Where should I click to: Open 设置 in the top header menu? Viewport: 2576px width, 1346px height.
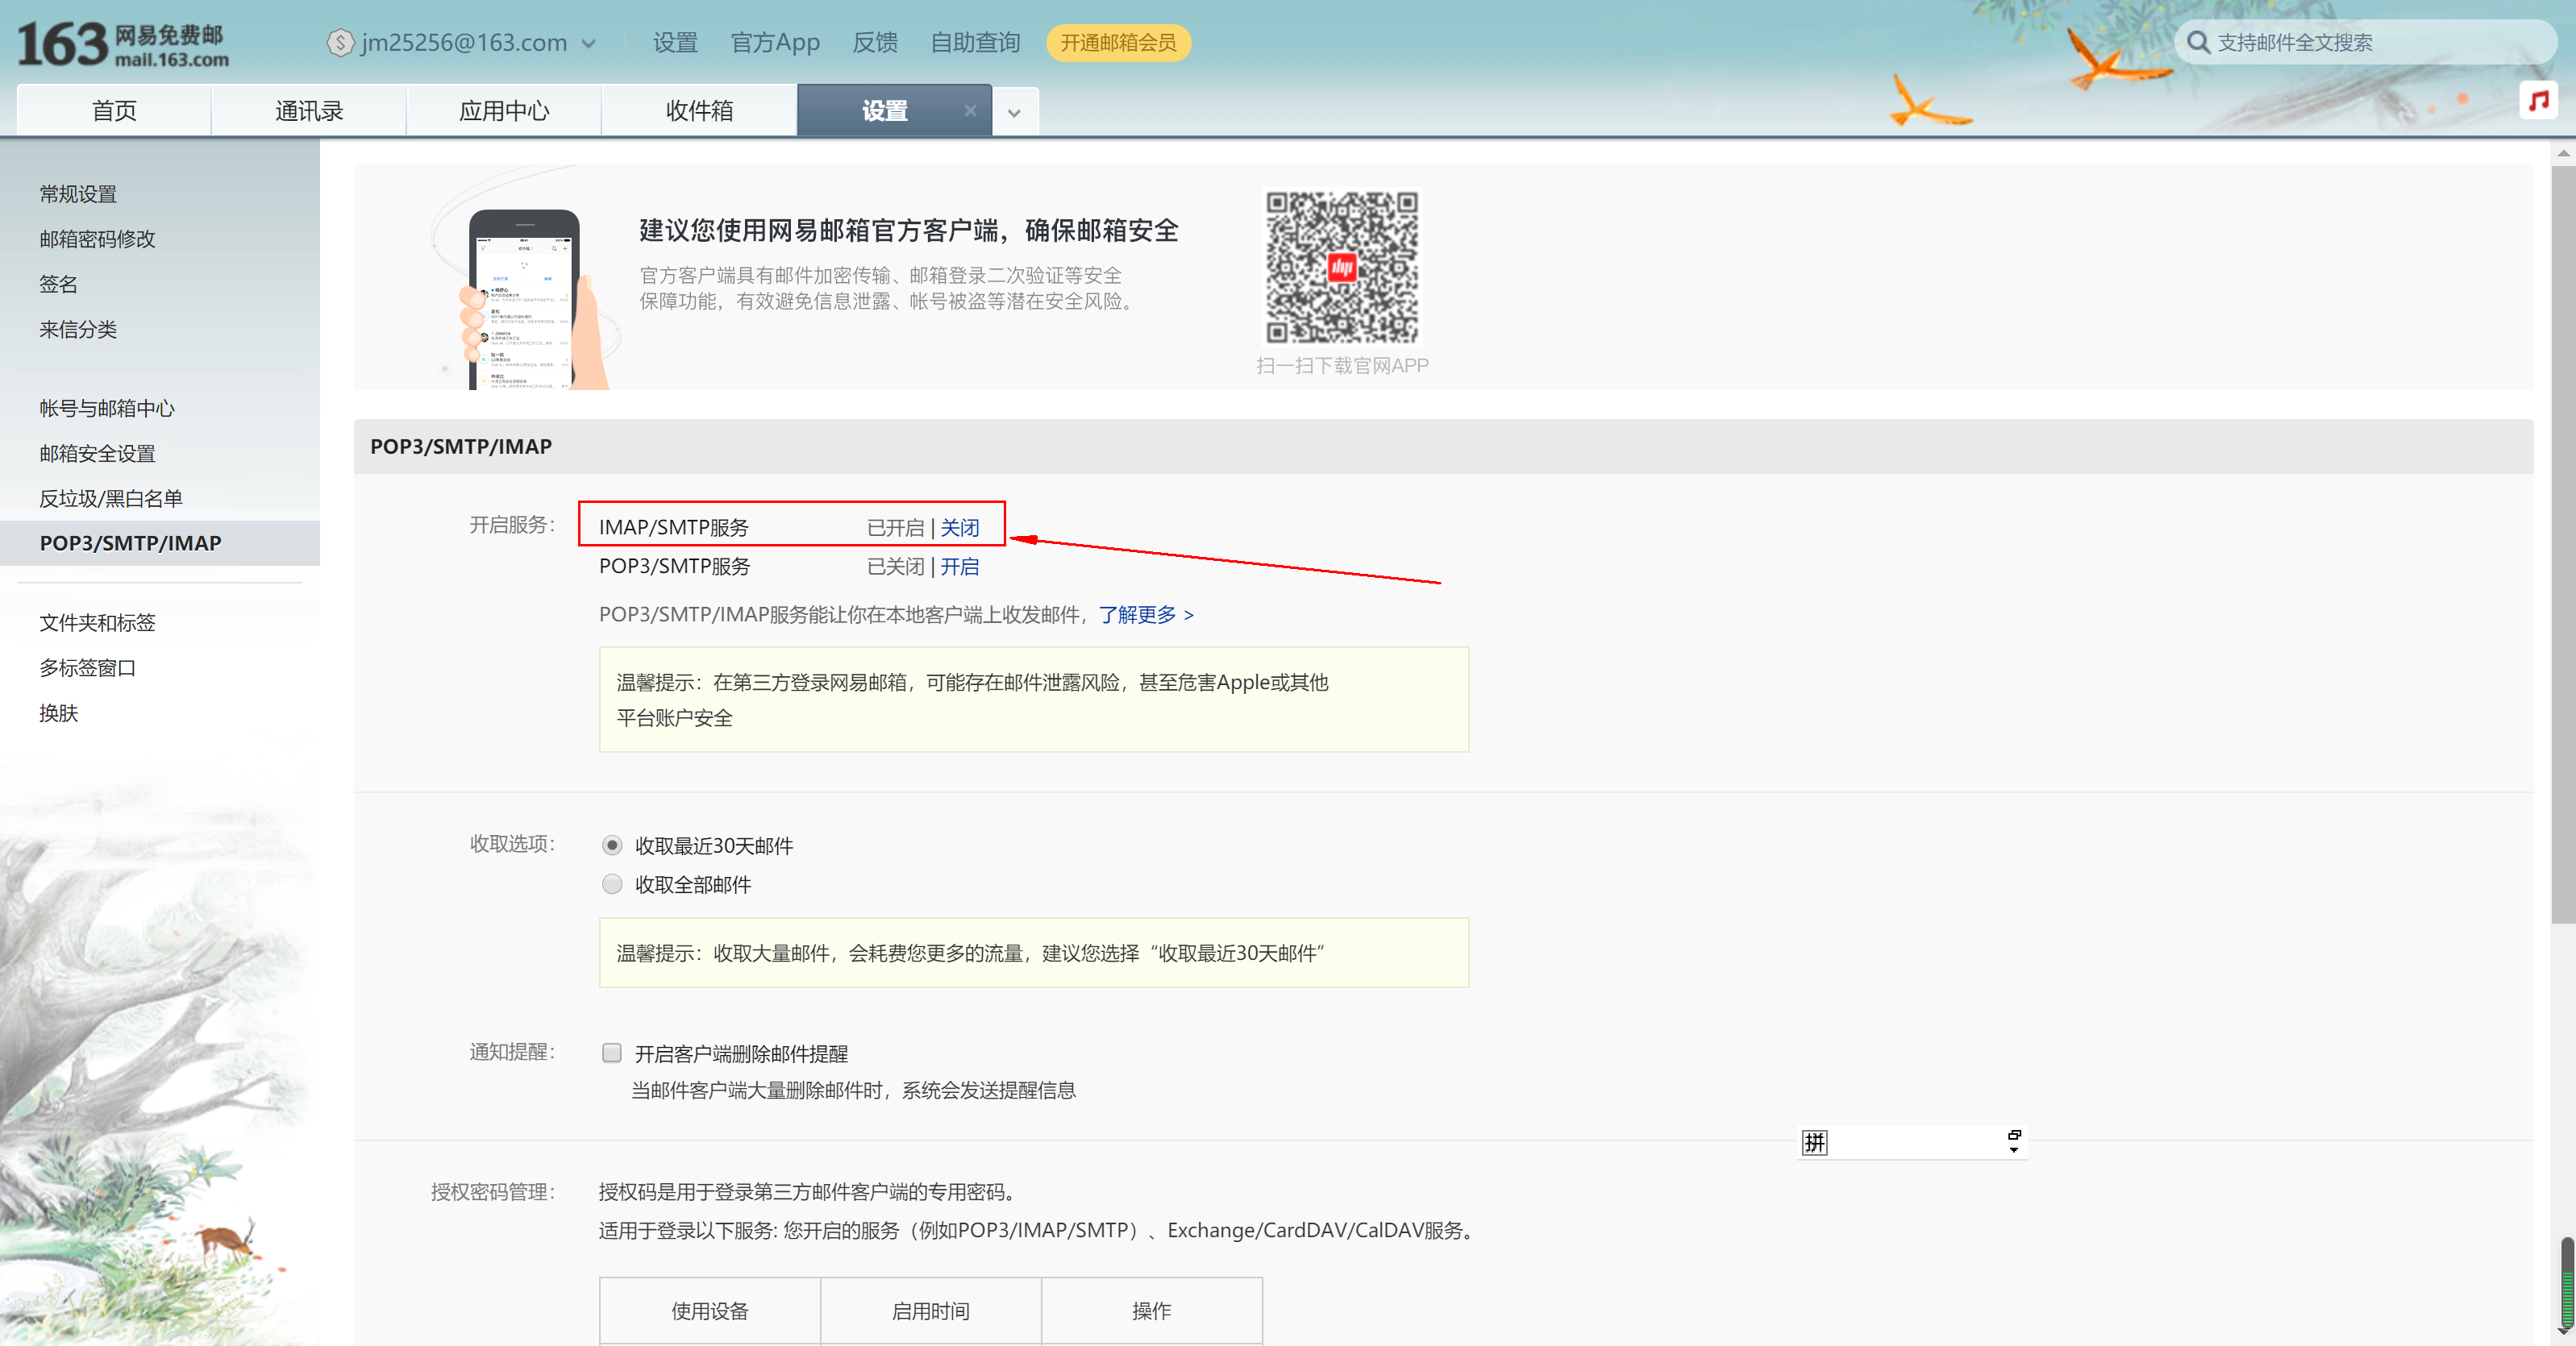pos(675,43)
